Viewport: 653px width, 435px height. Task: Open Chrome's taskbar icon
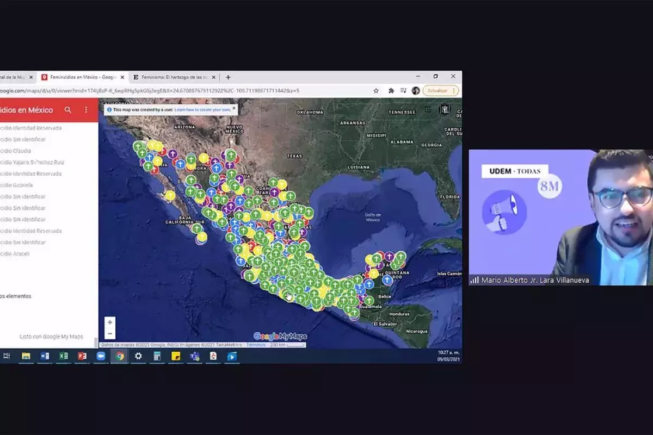pyautogui.click(x=120, y=356)
